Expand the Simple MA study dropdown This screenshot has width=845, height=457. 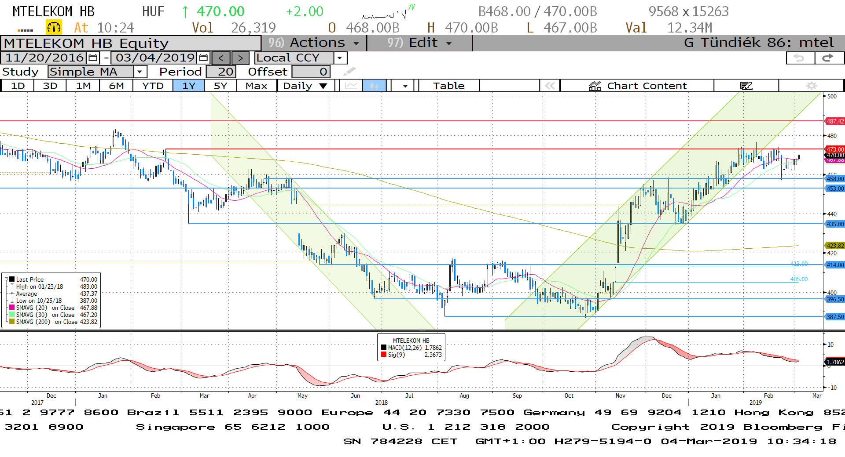[140, 72]
